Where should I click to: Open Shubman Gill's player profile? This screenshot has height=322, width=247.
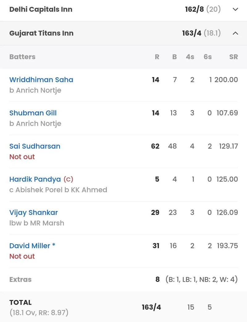pos(33,113)
